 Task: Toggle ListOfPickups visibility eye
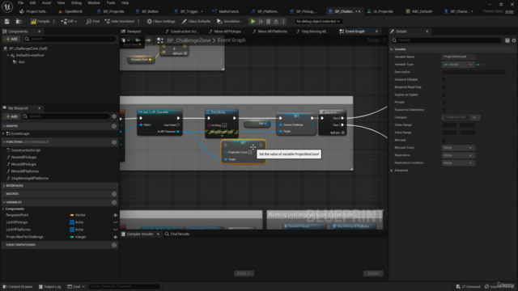(x=115, y=222)
